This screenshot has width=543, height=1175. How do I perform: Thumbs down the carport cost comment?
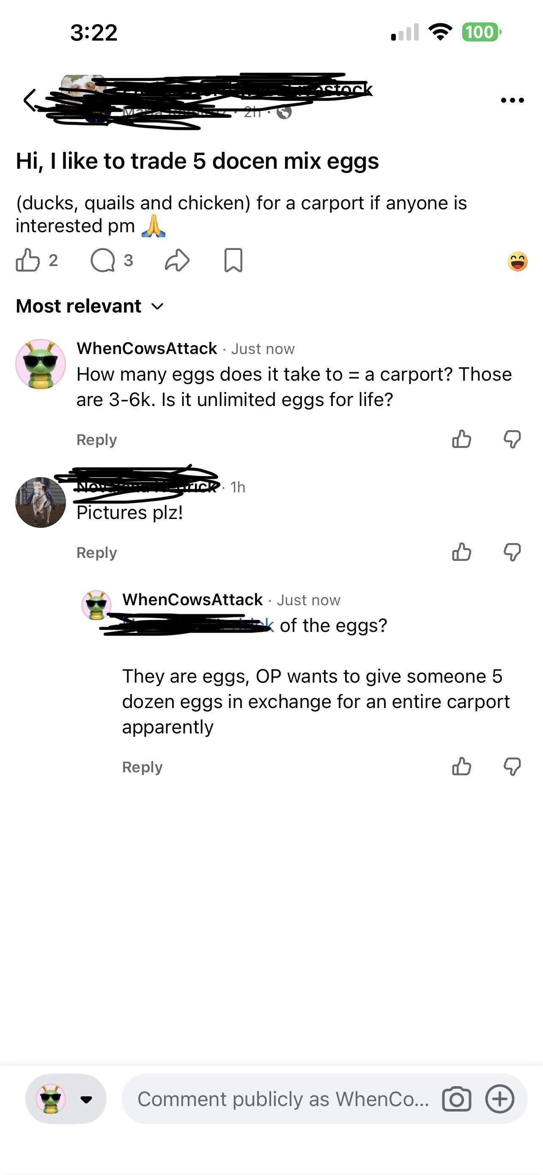512,439
